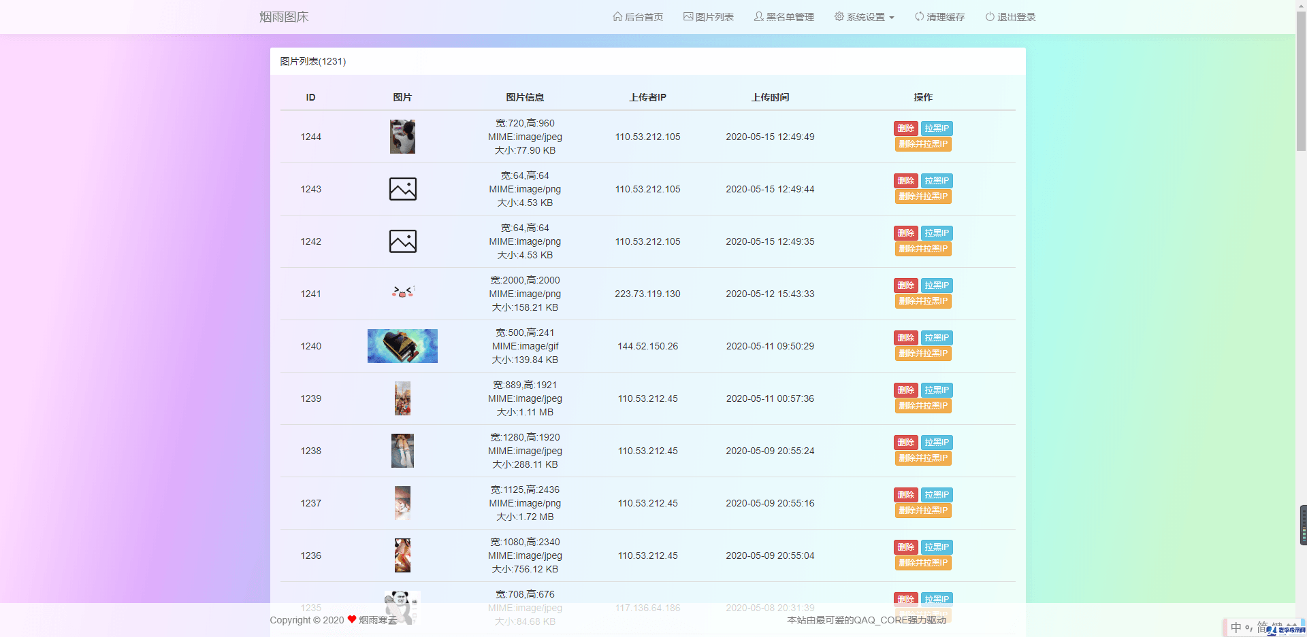1307x637 pixels.
Task: Click the site title 烟雨图床
Action: 284,16
